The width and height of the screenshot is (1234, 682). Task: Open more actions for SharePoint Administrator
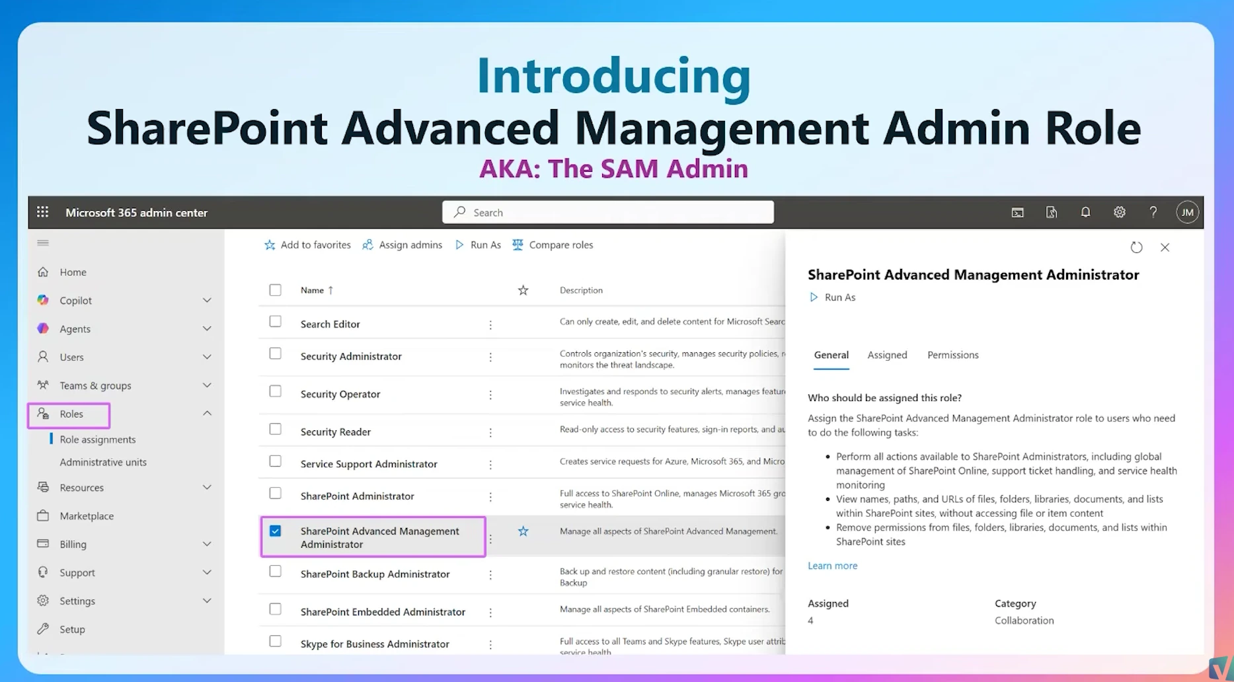(x=490, y=497)
